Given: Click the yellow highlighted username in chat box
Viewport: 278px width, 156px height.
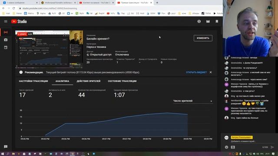Looking at the screenshot, I should coord(242,137).
